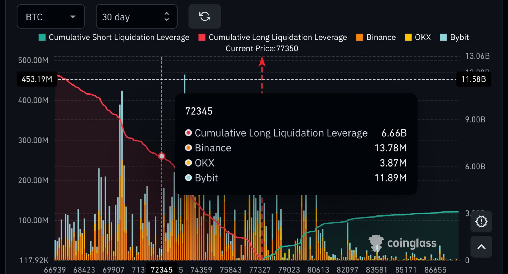Image resolution: width=508 pixels, height=274 pixels.
Task: Open the chart alert settings icon
Action: (x=481, y=221)
